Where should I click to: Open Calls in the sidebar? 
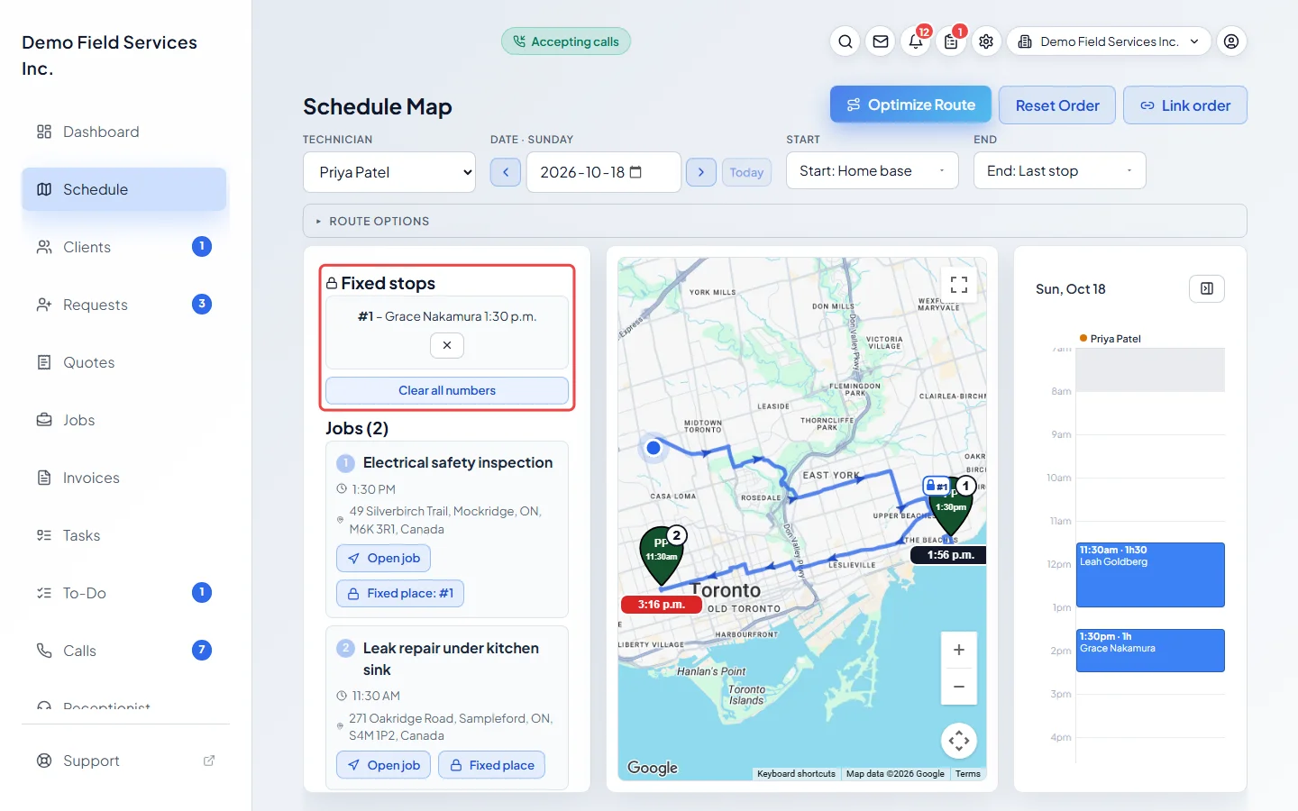[x=124, y=651]
